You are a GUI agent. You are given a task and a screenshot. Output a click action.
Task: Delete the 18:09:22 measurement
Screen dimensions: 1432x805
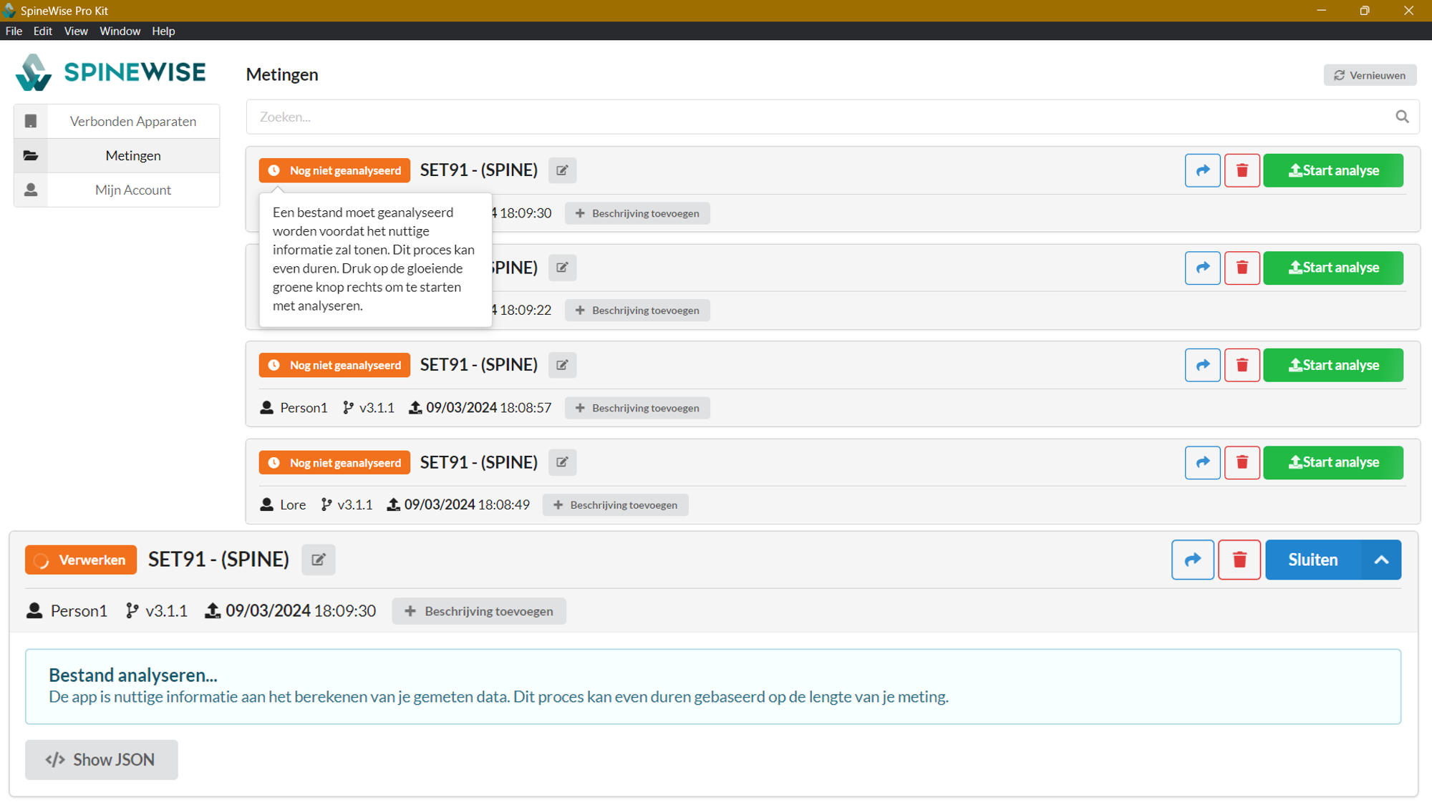pyautogui.click(x=1242, y=268)
